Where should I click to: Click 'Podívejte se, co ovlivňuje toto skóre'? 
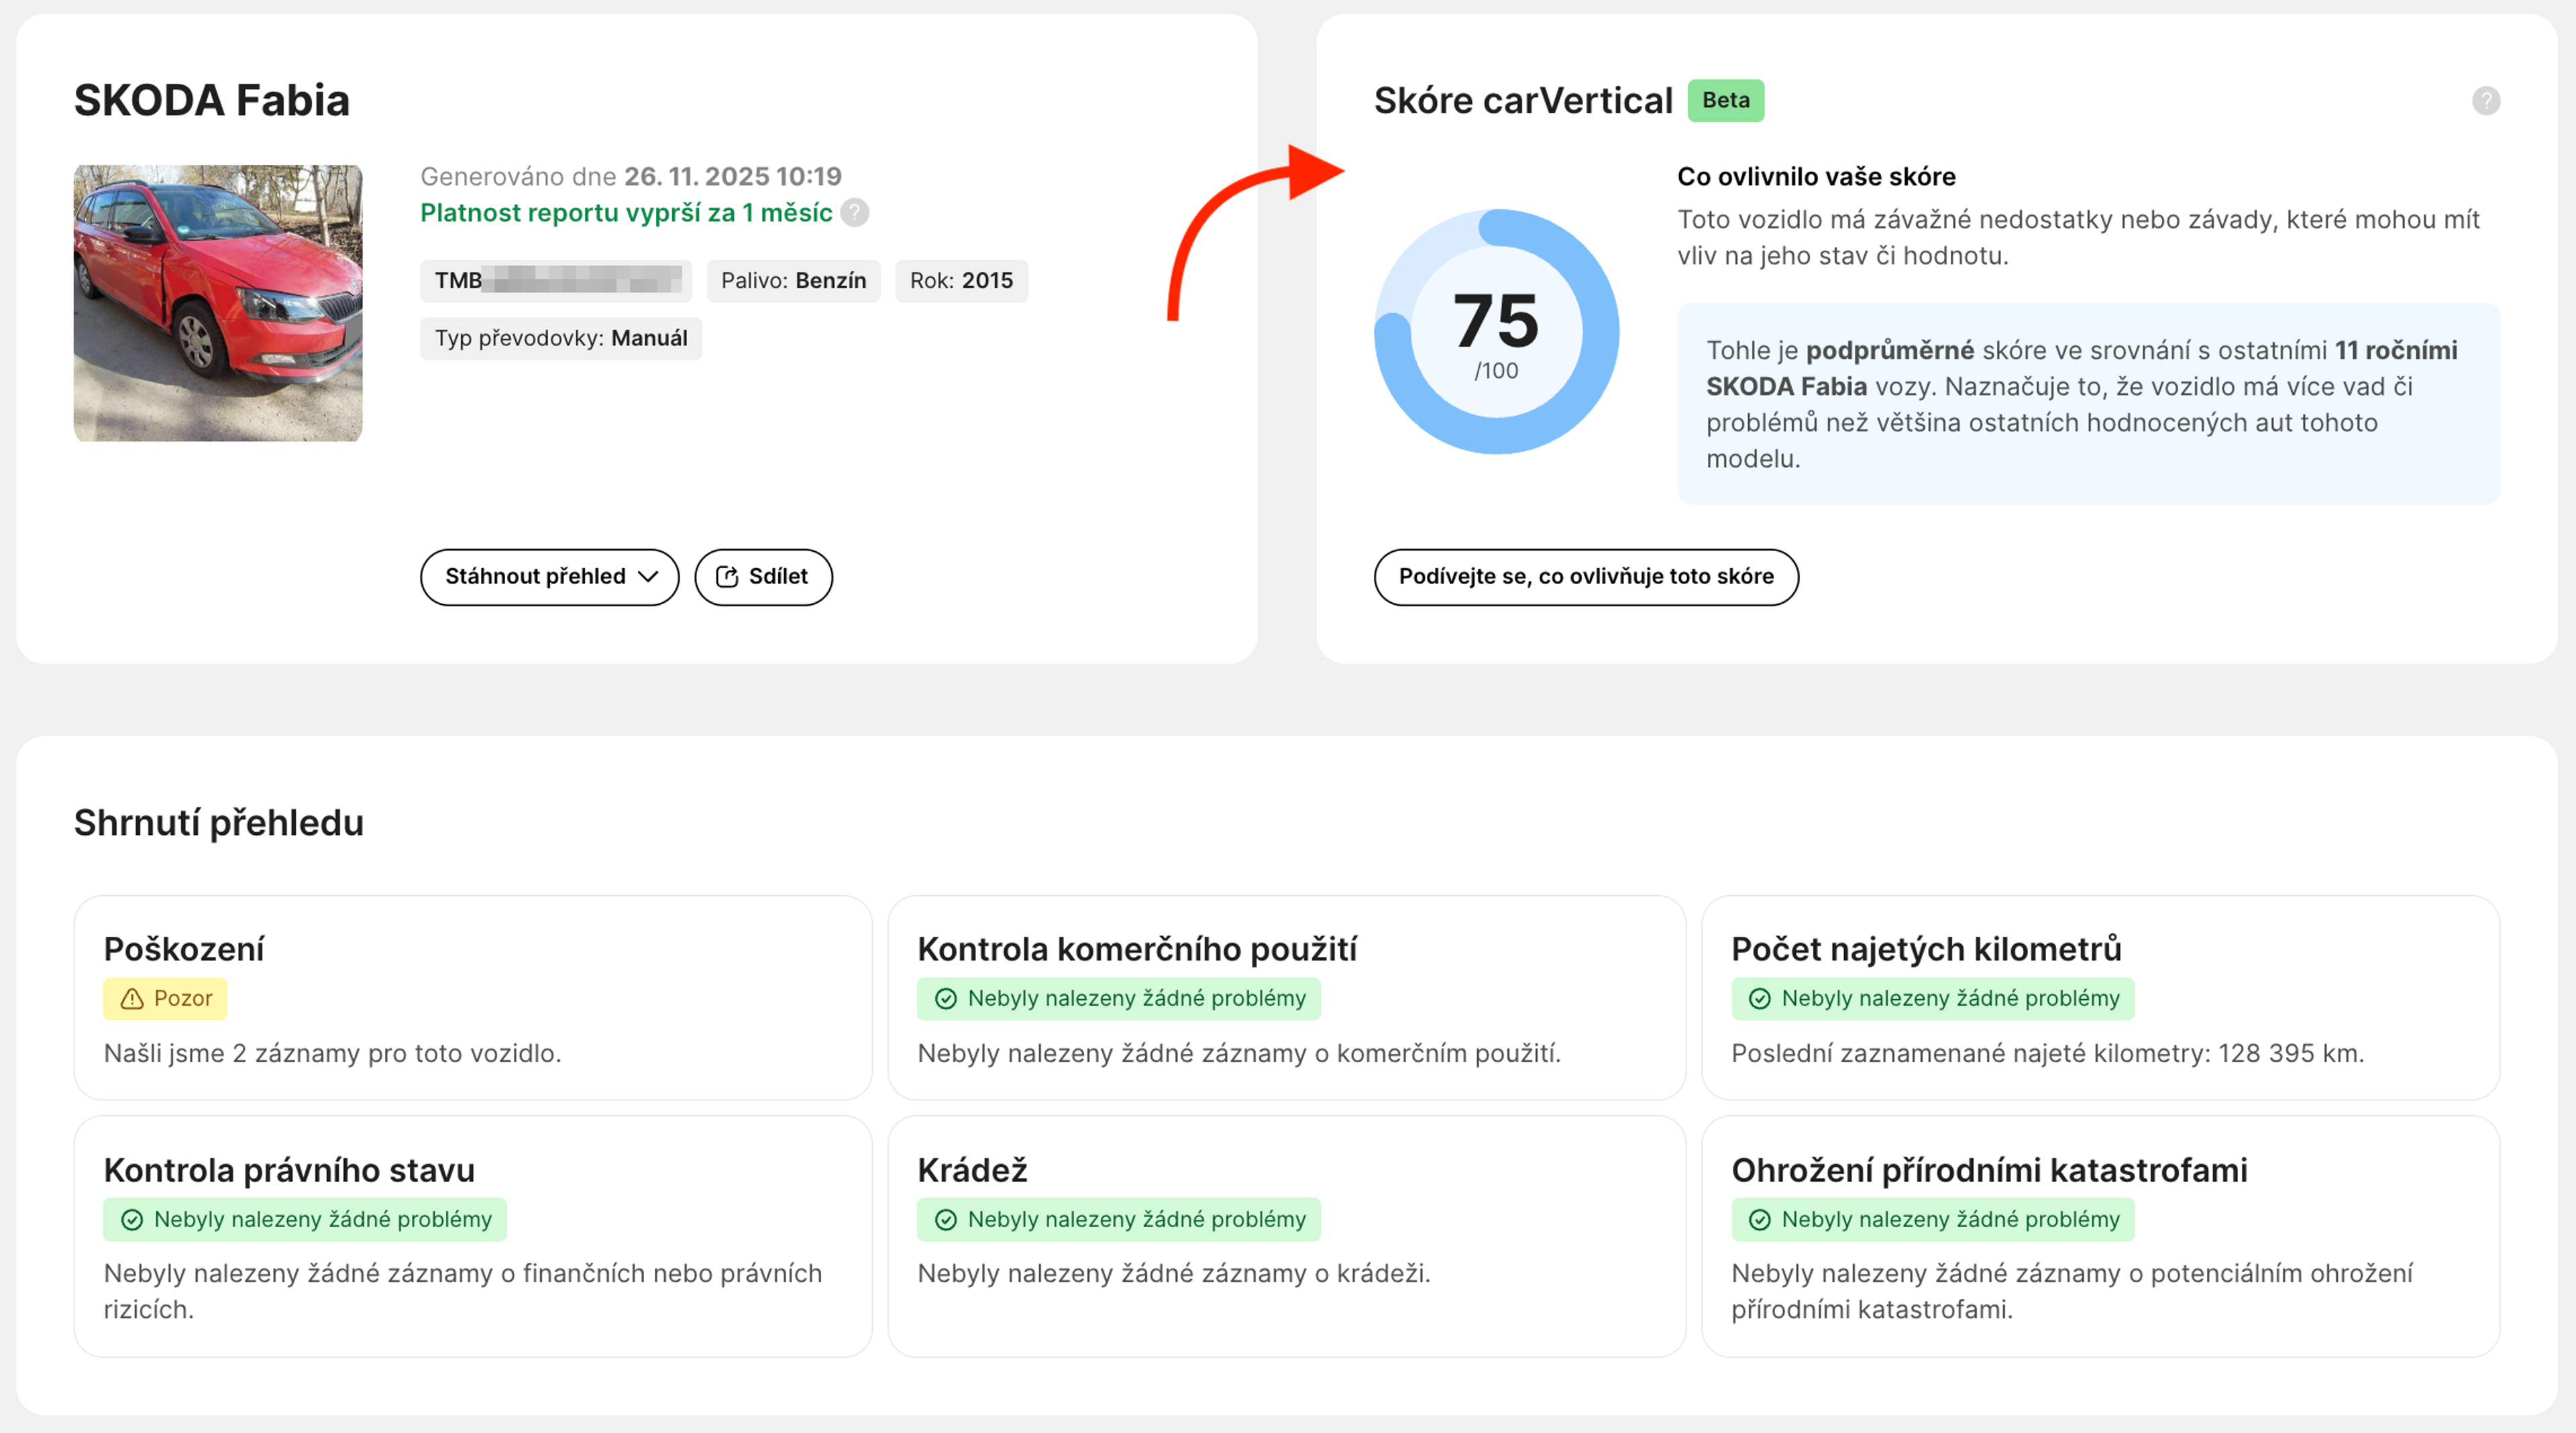pos(1586,577)
